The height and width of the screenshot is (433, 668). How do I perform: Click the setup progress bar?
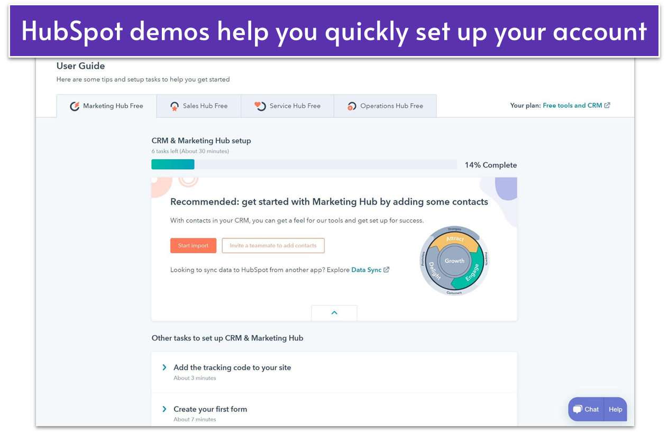[x=304, y=164]
